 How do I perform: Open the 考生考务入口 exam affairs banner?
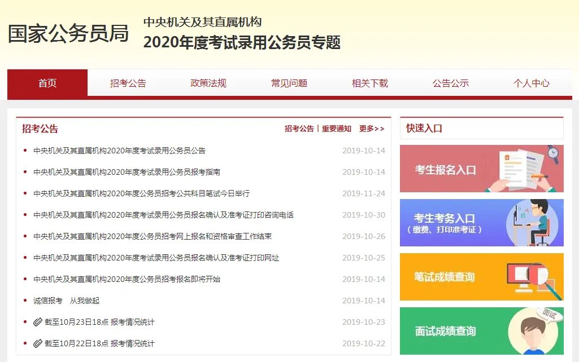(481, 222)
